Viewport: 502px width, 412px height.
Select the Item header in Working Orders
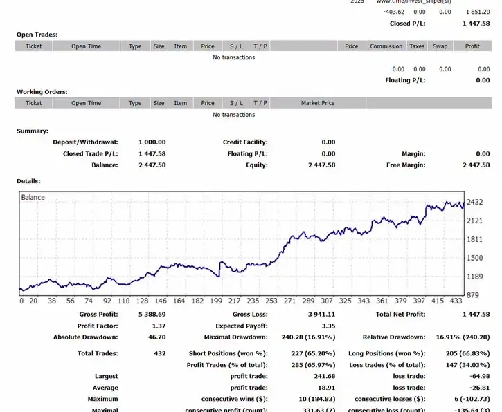click(180, 103)
